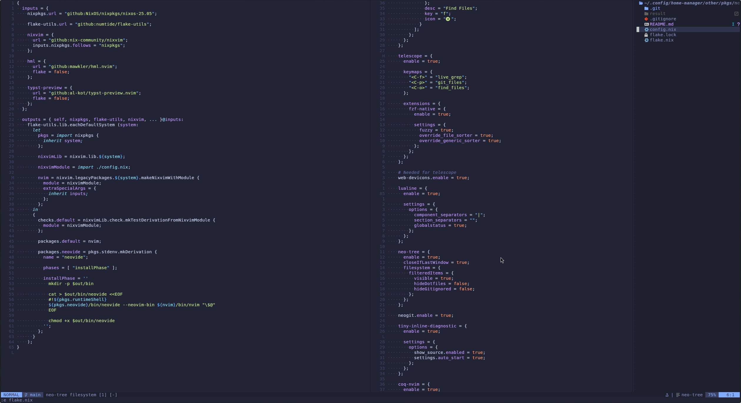Click the 6:1 cursor position indicator
The height and width of the screenshot is (403, 741).
tap(730, 395)
